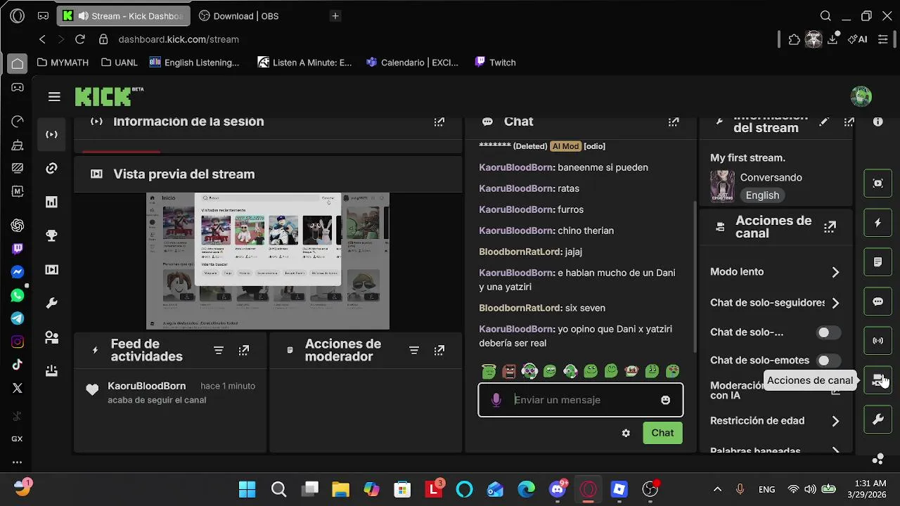The width and height of the screenshot is (900, 506).
Task: Open the Listen A Minute bookmark
Action: click(x=305, y=63)
